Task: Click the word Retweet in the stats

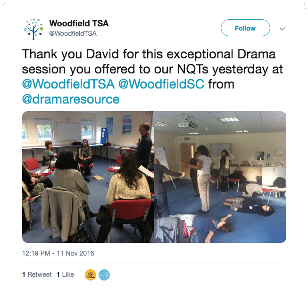Action: pos(40,274)
